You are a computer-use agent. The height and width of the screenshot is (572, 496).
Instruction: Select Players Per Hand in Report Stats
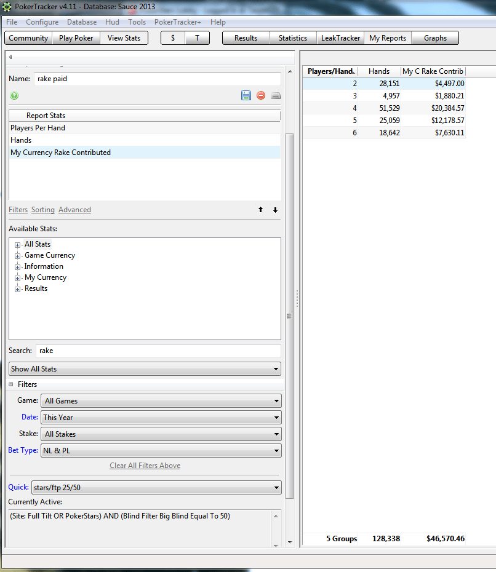pos(145,128)
